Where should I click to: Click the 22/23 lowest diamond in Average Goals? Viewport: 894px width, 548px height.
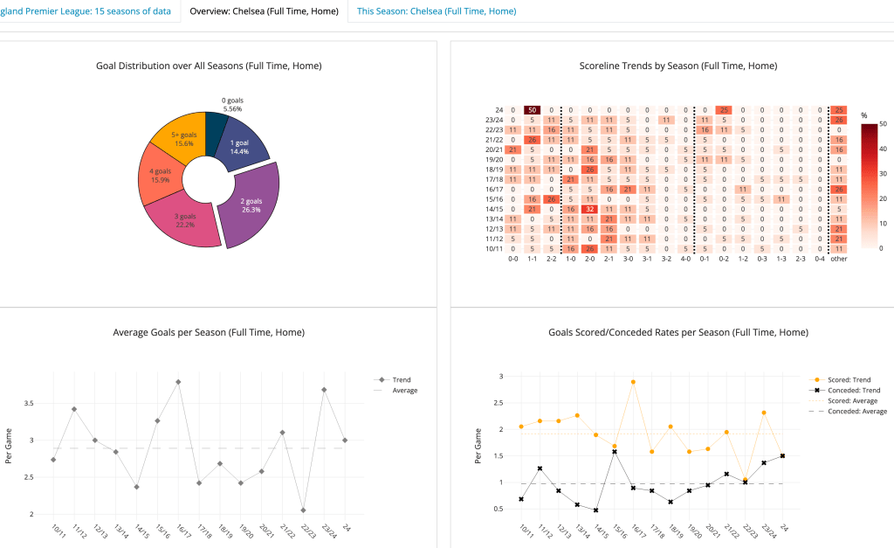coord(302,510)
